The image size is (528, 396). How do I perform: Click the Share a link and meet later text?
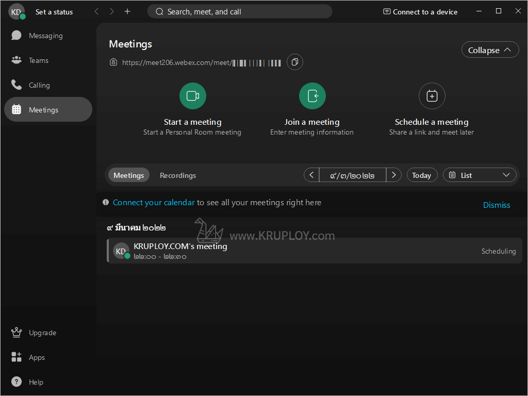pos(432,133)
